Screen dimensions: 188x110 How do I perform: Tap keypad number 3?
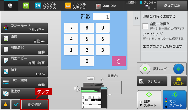pos(103,50)
